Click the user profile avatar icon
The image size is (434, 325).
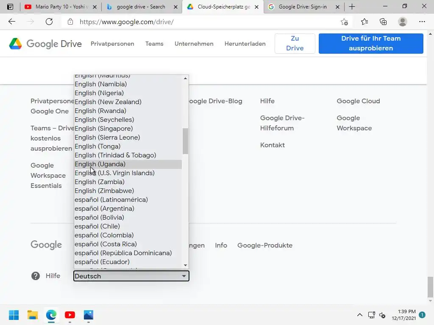coord(403,22)
